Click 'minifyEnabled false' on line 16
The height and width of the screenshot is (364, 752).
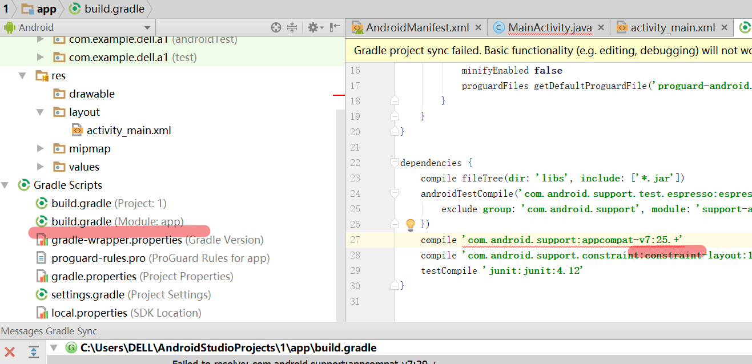512,70
